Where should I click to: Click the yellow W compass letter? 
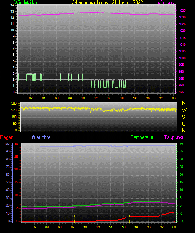coord(184,110)
